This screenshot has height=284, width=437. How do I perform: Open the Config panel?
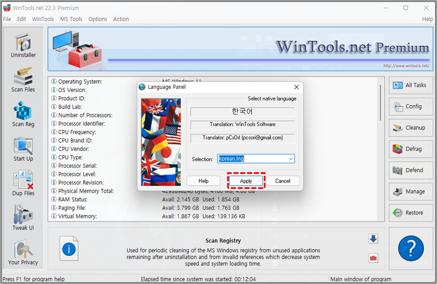point(411,106)
